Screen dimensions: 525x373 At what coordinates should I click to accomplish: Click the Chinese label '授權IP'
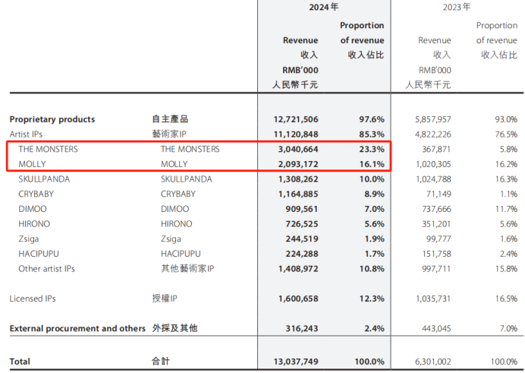[x=165, y=299]
